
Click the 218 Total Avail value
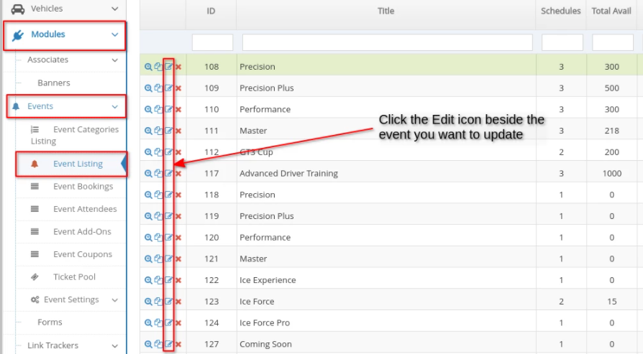click(612, 131)
